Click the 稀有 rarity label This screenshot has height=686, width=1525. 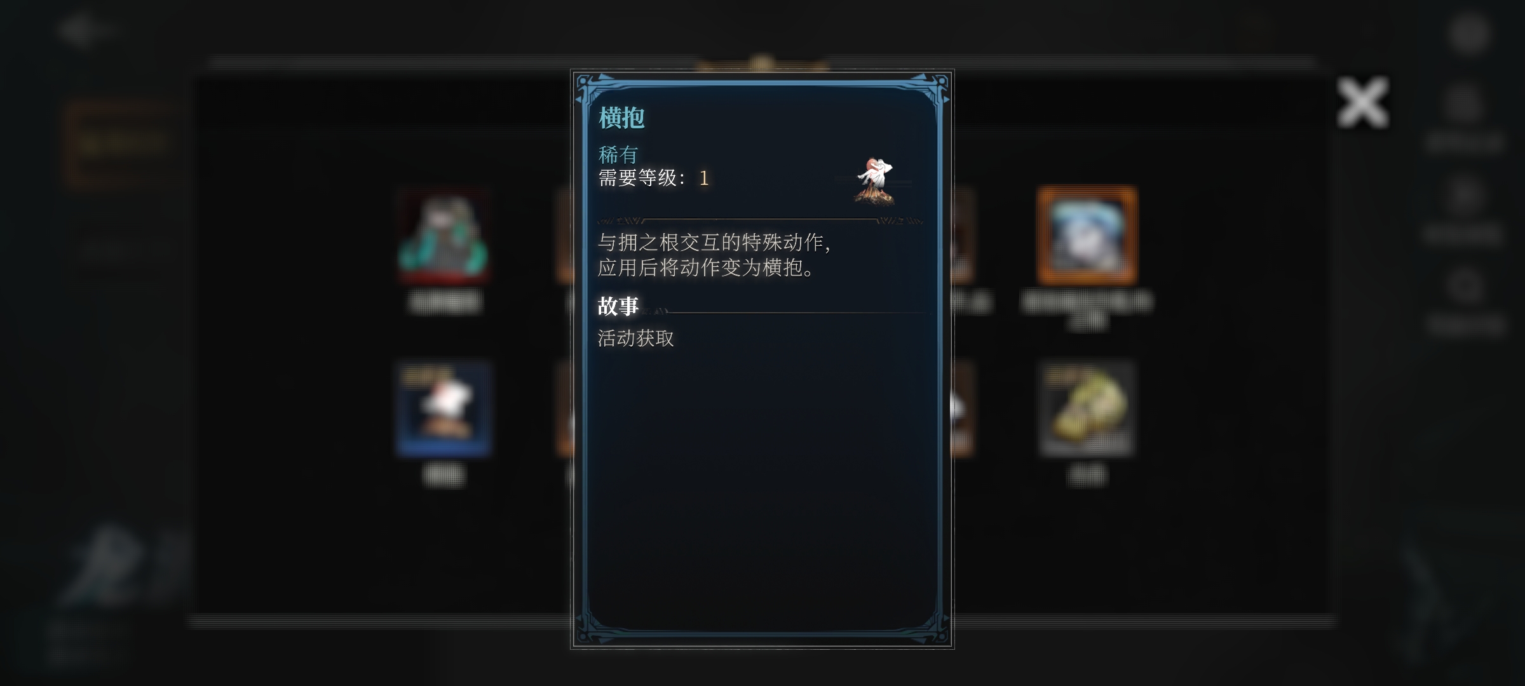click(x=618, y=154)
